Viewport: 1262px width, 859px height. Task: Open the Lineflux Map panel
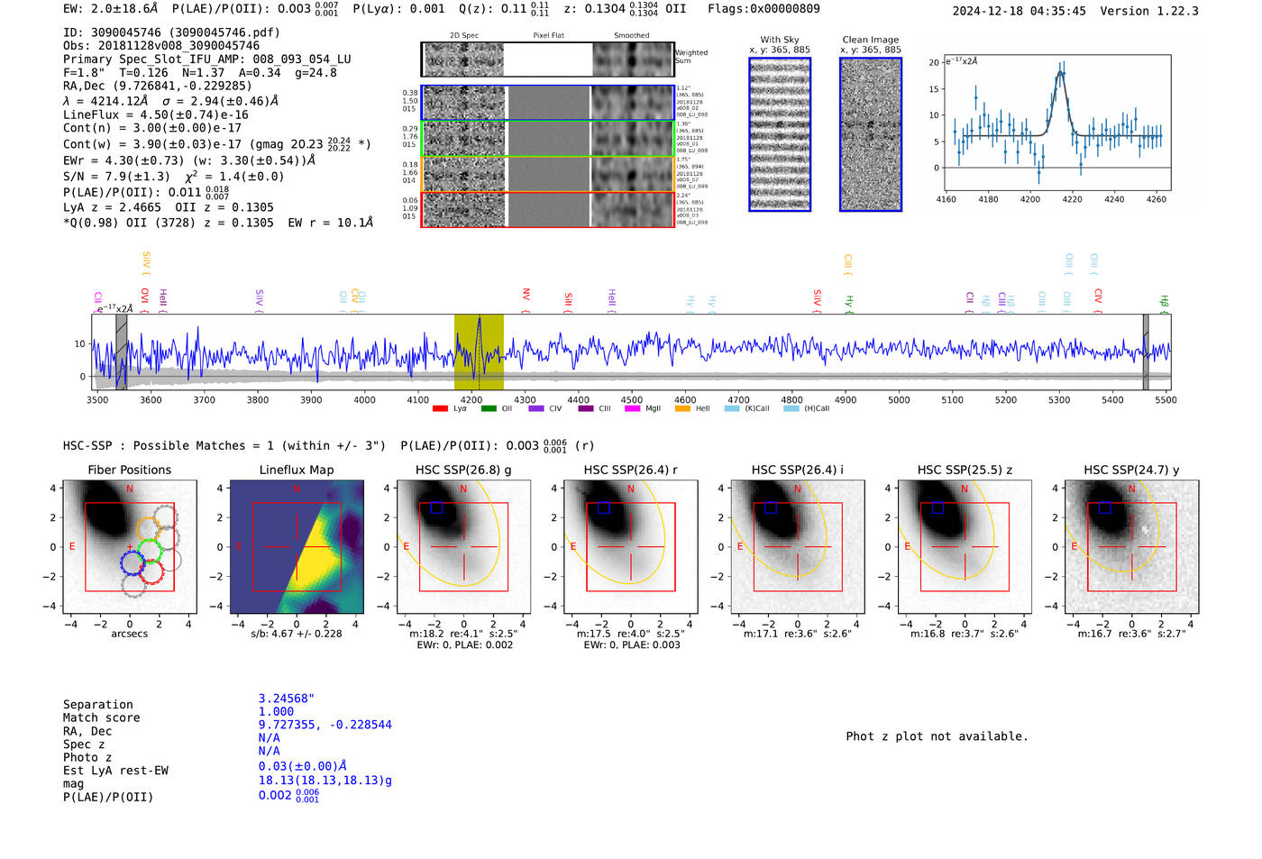point(297,546)
